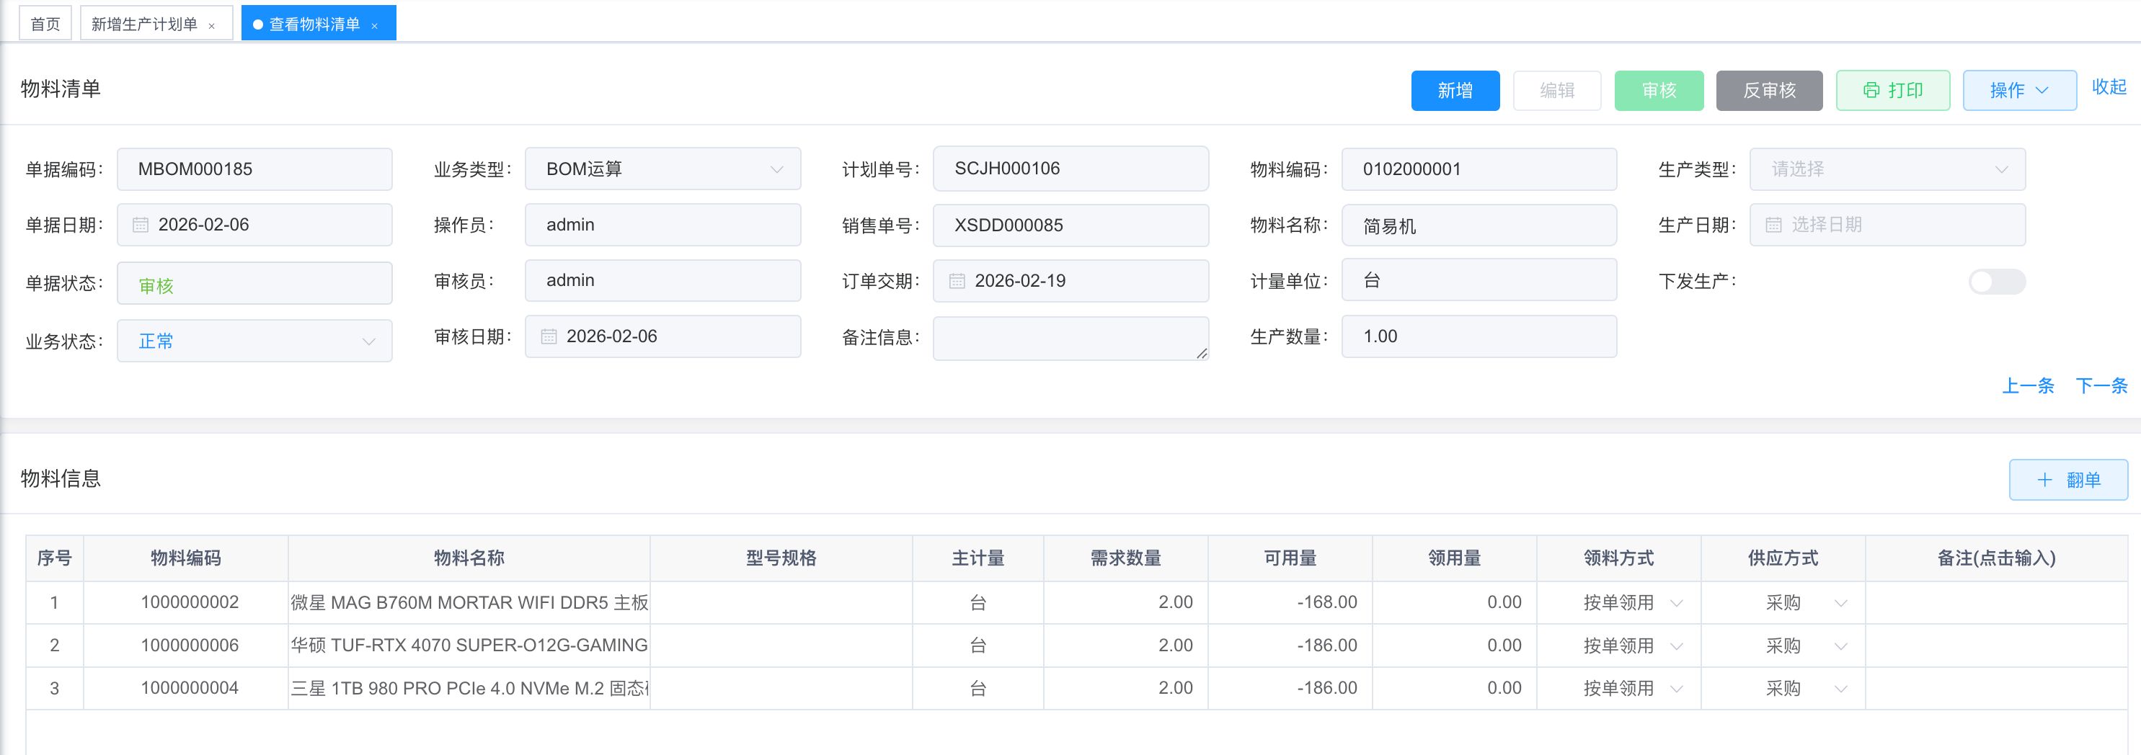Expand the 操作 dropdown menu
Viewport: 2141px width, 755px height.
[2019, 91]
